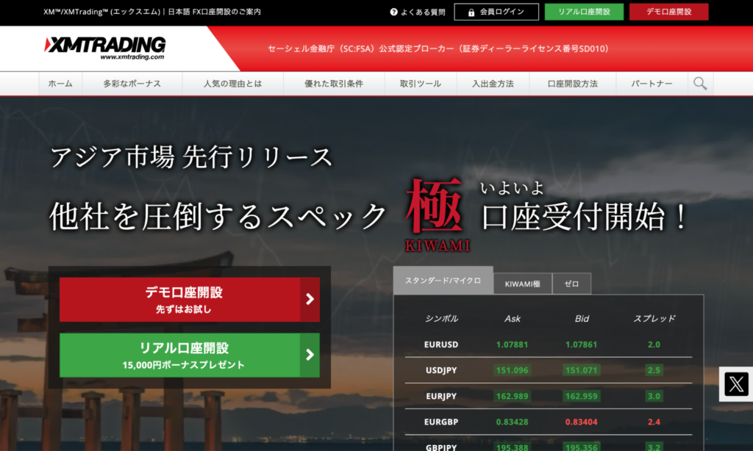This screenshot has height=451, width=753.
Task: Click large デモ口座開設 先ずはお試し button
Action: [190, 300]
